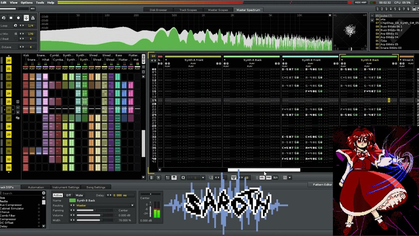Toggle the metronome button
The width and height of the screenshot is (419, 236).
pyautogui.click(x=33, y=18)
